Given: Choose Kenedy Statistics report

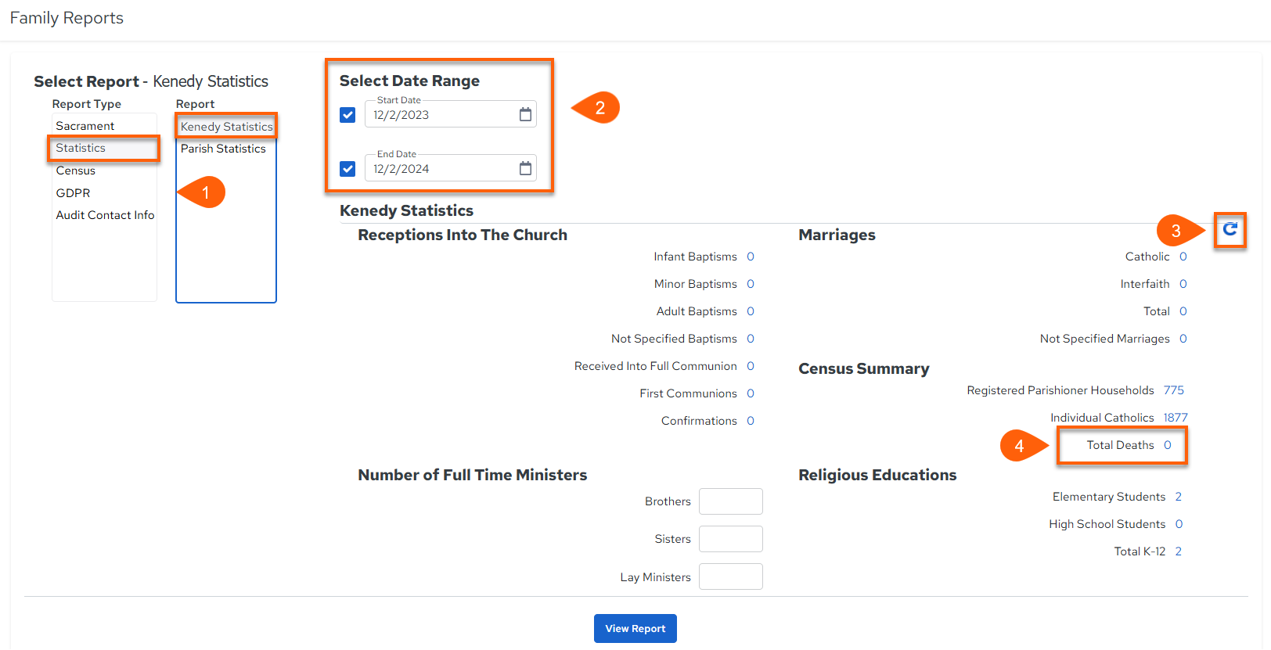Looking at the screenshot, I should (x=226, y=127).
